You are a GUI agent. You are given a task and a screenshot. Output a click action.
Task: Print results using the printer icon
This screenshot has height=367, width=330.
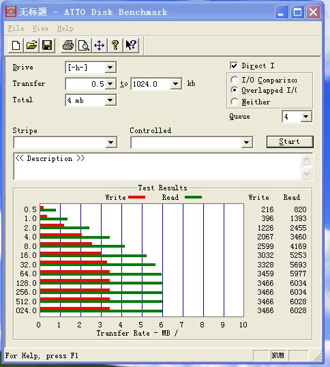pos(68,45)
